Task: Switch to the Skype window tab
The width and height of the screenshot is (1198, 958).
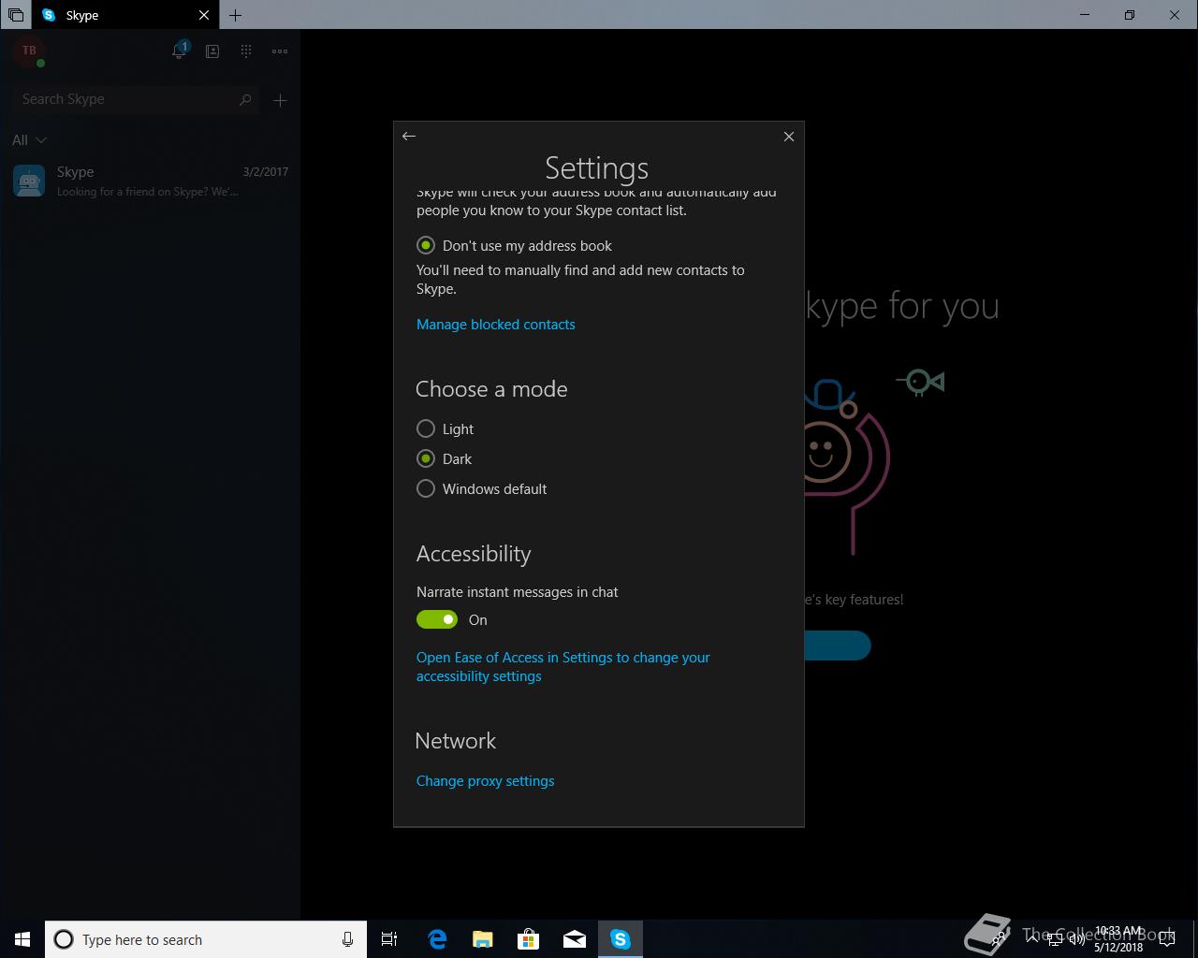Action: tap(126, 15)
